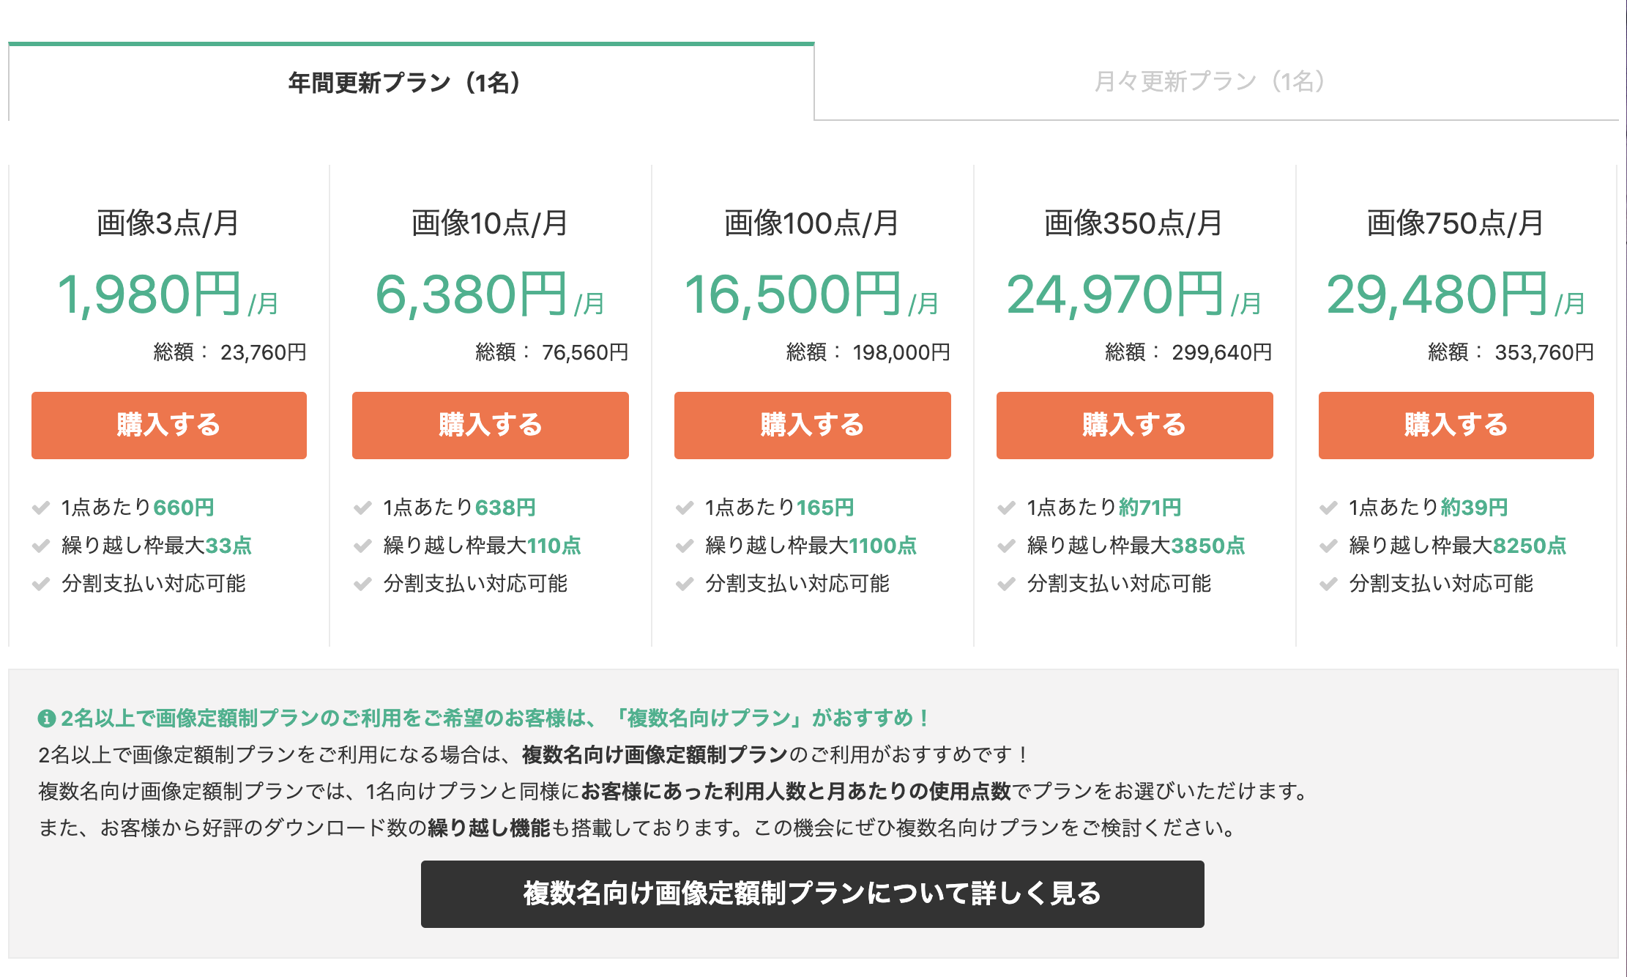
Task: Click the 1,980円/月 price text
Action: pos(168,294)
